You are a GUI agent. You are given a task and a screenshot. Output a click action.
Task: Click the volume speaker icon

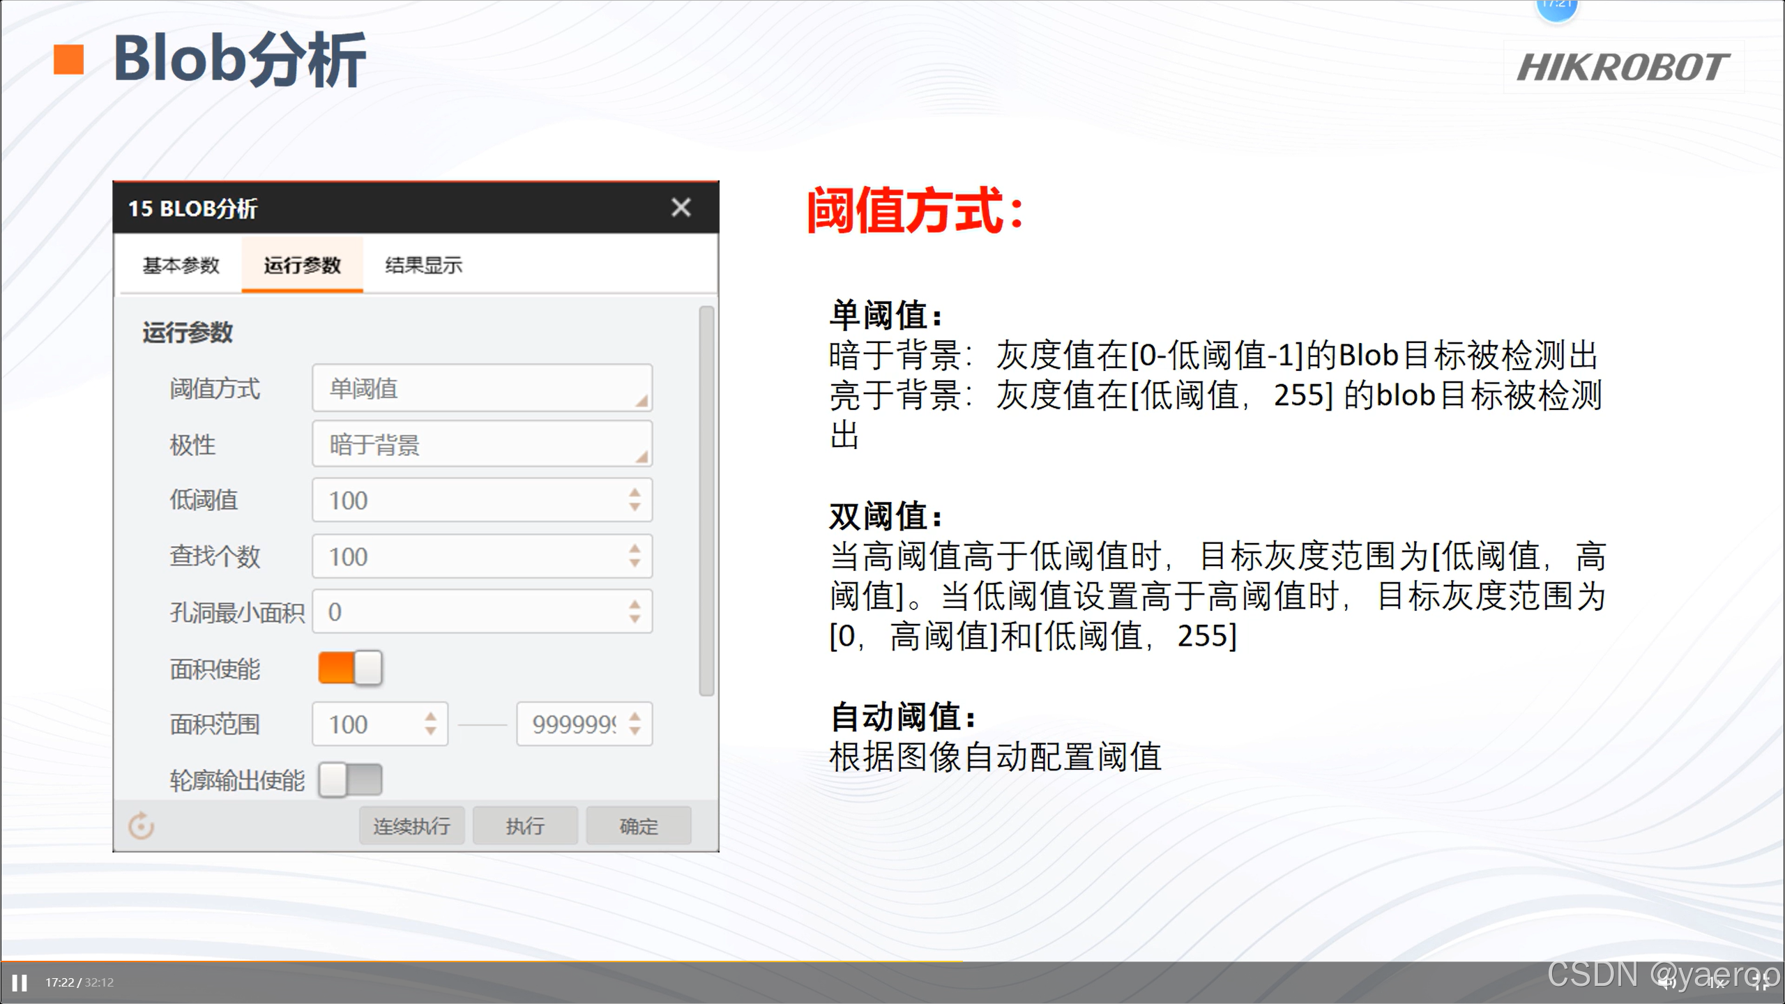1667,983
